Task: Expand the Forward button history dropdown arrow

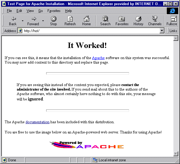Action: pyautogui.click(x=43, y=21)
